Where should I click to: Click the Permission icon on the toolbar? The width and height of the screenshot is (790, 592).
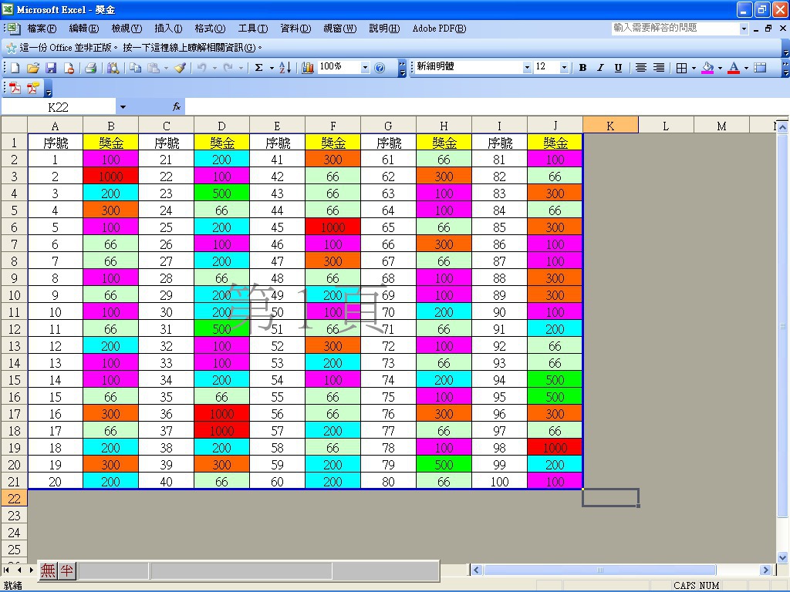coord(69,68)
